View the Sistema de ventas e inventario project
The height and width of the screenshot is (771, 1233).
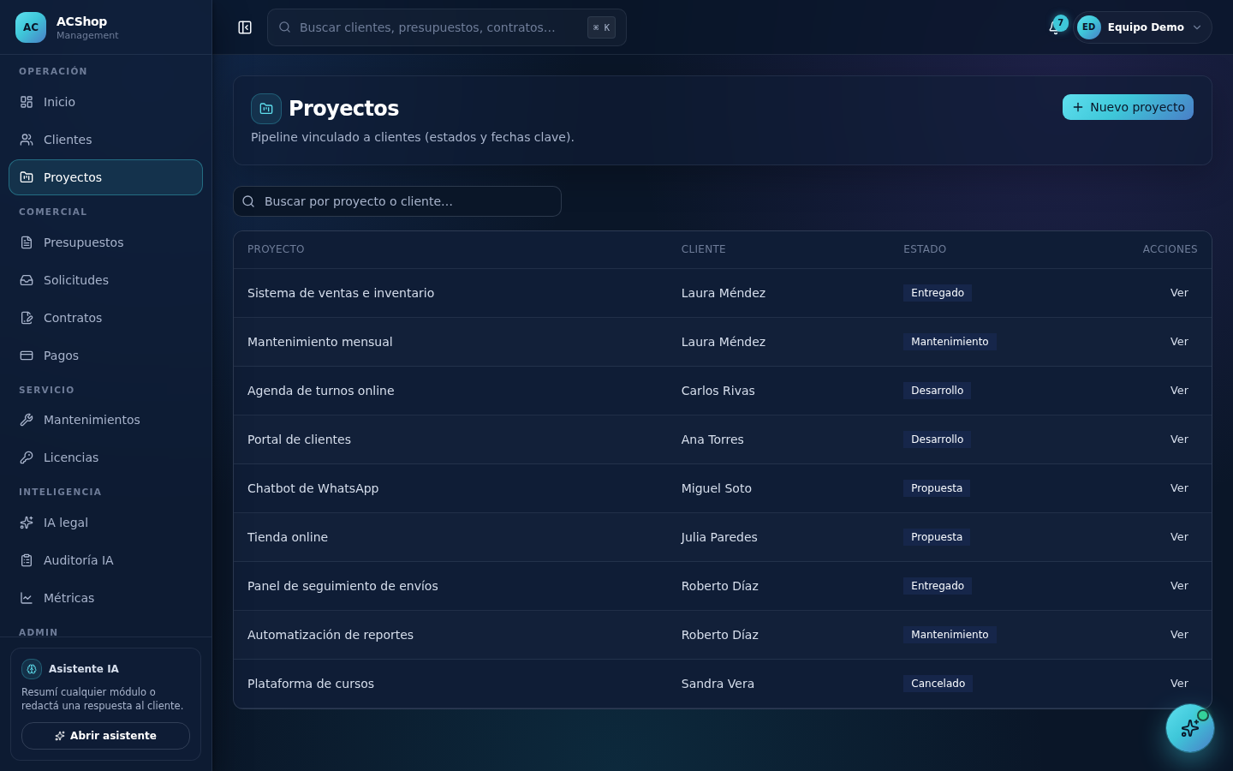coord(1179,293)
